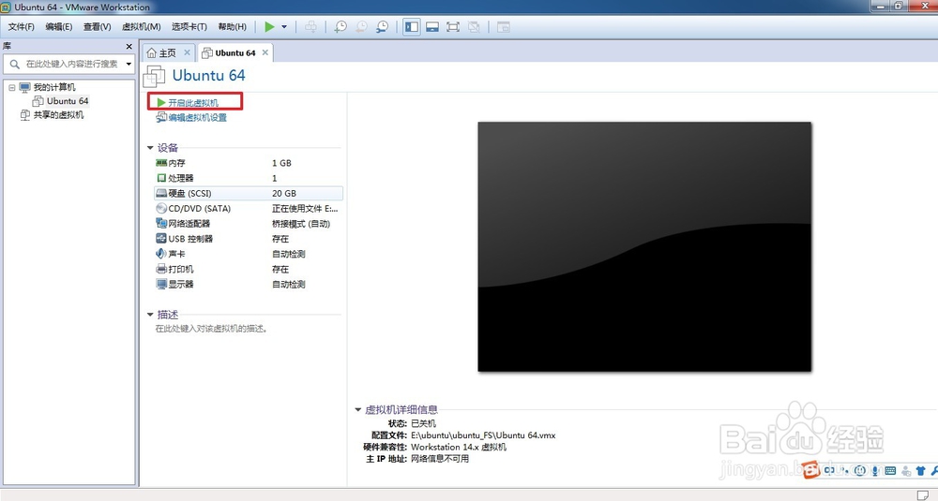The image size is (938, 501).
Task: Click the 开启此虚拟机 link
Action: tap(193, 103)
